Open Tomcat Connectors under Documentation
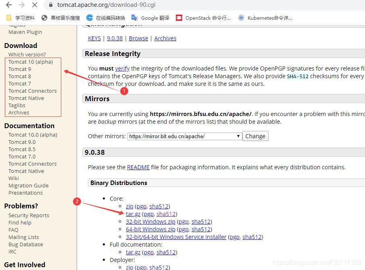Screen dimensions: 365x270 tap(33, 164)
